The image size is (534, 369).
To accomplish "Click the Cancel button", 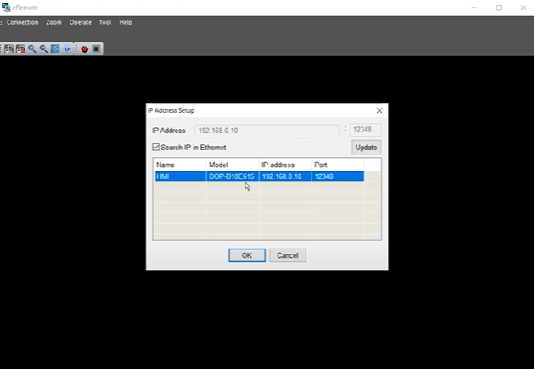I will 287,255.
